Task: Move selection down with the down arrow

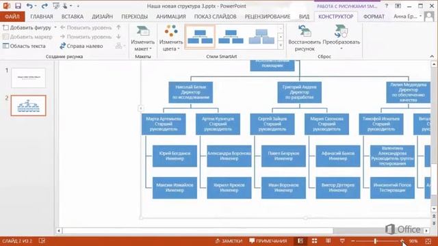Action: [x=118, y=37]
